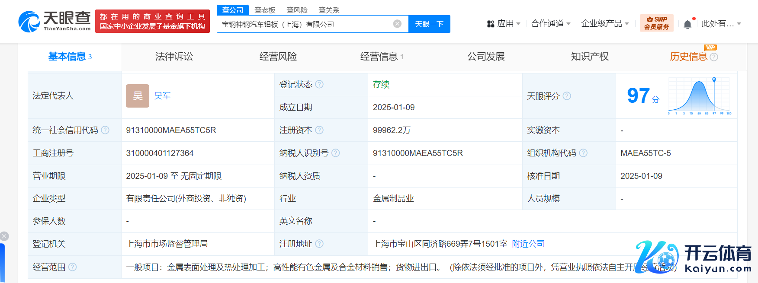
Task: Switch to the 法律诉讼 tab
Action: tap(174, 57)
